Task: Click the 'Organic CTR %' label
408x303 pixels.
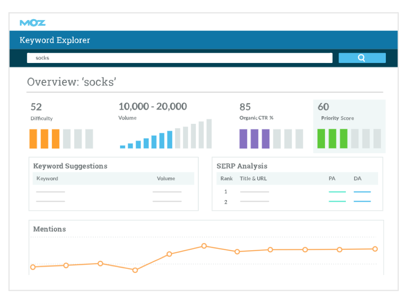Action: tap(256, 118)
